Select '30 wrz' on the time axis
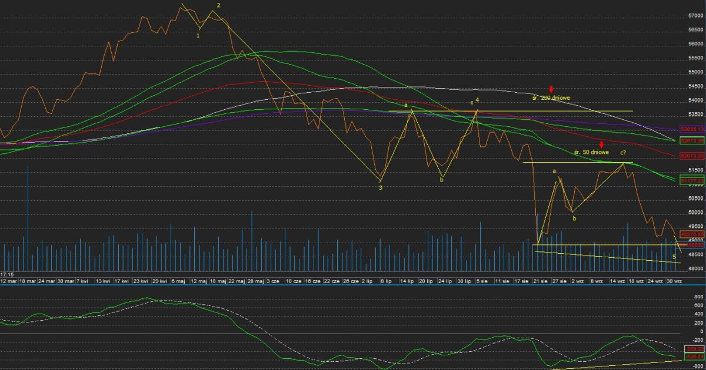The image size is (706, 370). pos(672,281)
